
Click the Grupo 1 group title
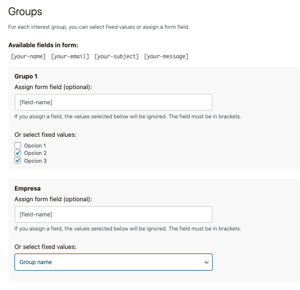[26, 76]
